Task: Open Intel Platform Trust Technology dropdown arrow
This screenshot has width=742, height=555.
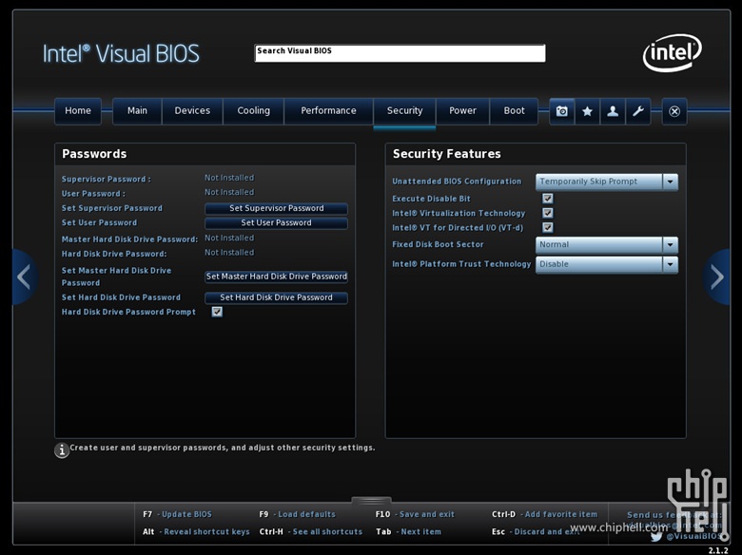Action: (x=670, y=264)
